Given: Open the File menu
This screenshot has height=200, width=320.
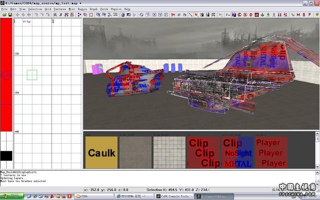Looking at the screenshot, I should click(x=4, y=9).
